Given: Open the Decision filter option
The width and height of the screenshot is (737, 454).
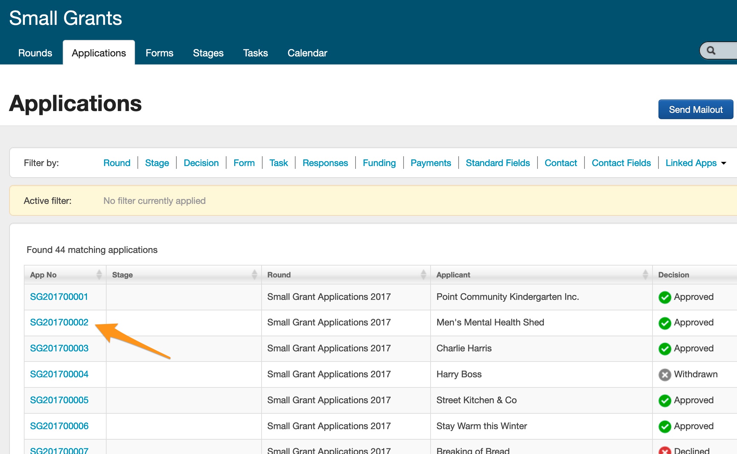Looking at the screenshot, I should pos(201,163).
